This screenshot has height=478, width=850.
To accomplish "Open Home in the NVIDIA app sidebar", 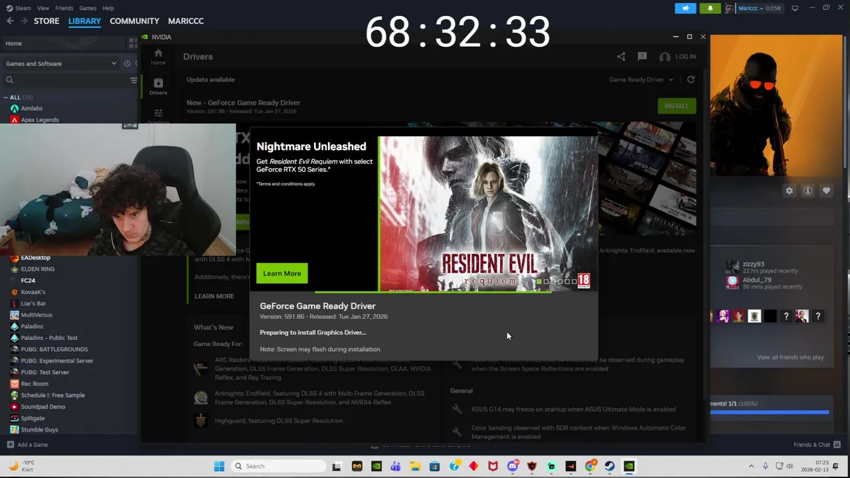I will point(158,57).
